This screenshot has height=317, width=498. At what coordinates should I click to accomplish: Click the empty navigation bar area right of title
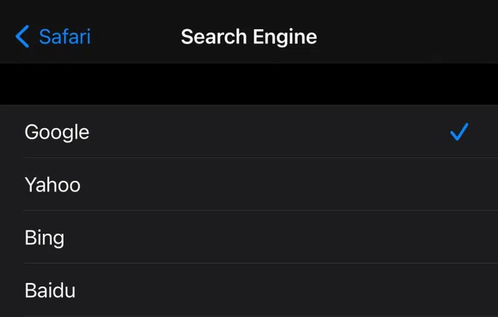[415, 37]
